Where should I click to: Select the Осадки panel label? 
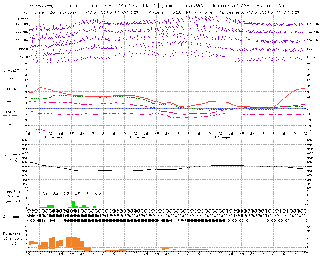(13, 196)
